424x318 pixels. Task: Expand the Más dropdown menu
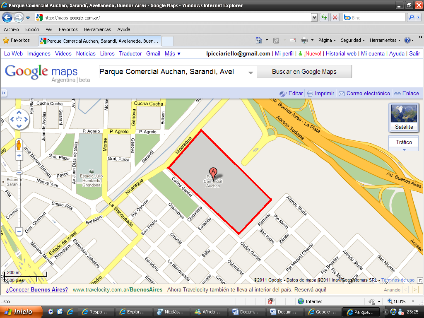pyautogui.click(x=173, y=53)
